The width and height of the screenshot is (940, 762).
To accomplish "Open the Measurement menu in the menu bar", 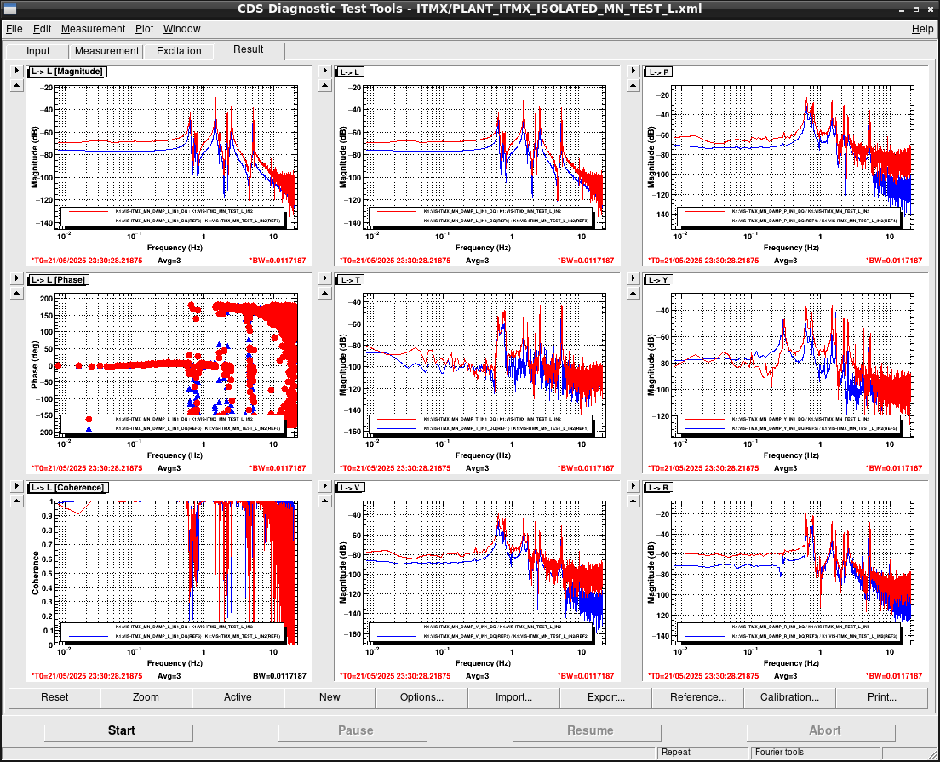I will (x=93, y=29).
